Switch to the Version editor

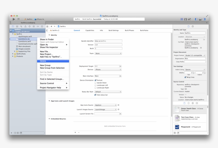[190, 19]
